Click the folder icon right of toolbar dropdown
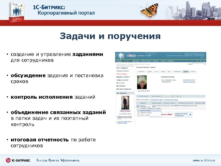221x166 pixels. click(x=174, y=97)
